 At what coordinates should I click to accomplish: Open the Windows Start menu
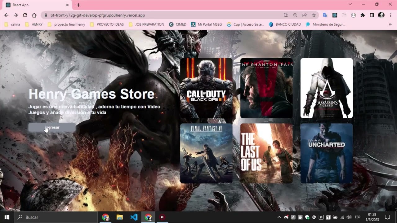tap(7, 217)
